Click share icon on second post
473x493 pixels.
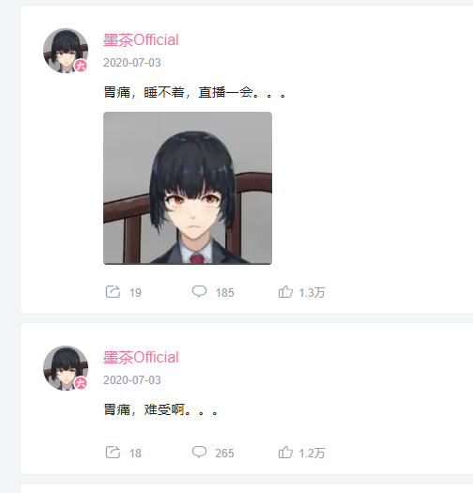click(113, 452)
